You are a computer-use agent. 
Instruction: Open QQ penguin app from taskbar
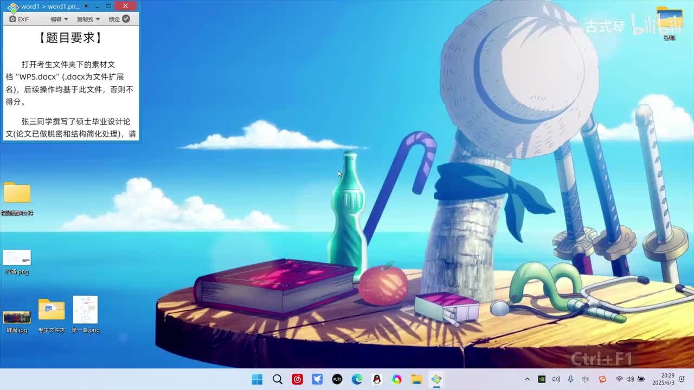[377, 379]
